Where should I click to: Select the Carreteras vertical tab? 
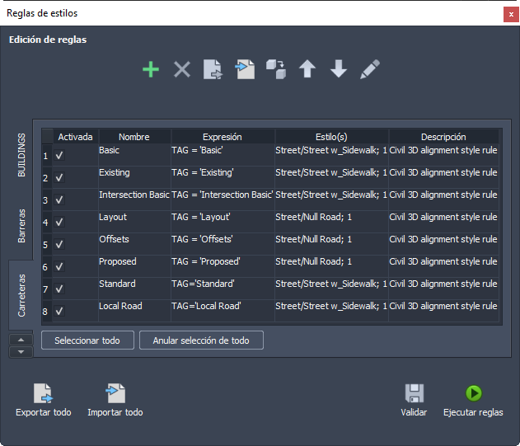point(21,295)
